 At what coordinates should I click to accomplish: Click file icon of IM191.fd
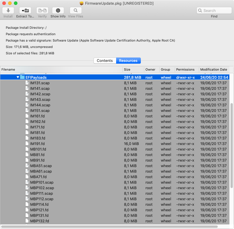pyautogui.click(x=27, y=144)
